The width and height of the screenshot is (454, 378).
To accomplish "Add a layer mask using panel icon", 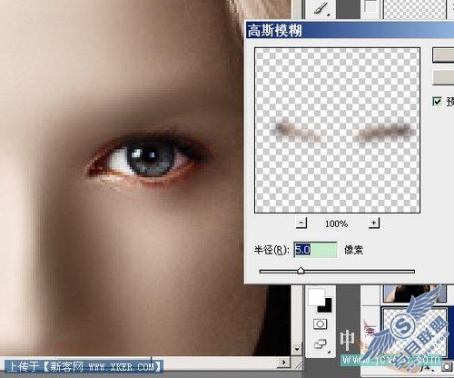I will click(x=447, y=367).
